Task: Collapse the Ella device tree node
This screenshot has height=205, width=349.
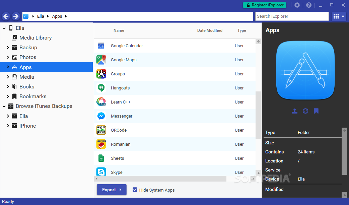Action: pyautogui.click(x=4, y=28)
